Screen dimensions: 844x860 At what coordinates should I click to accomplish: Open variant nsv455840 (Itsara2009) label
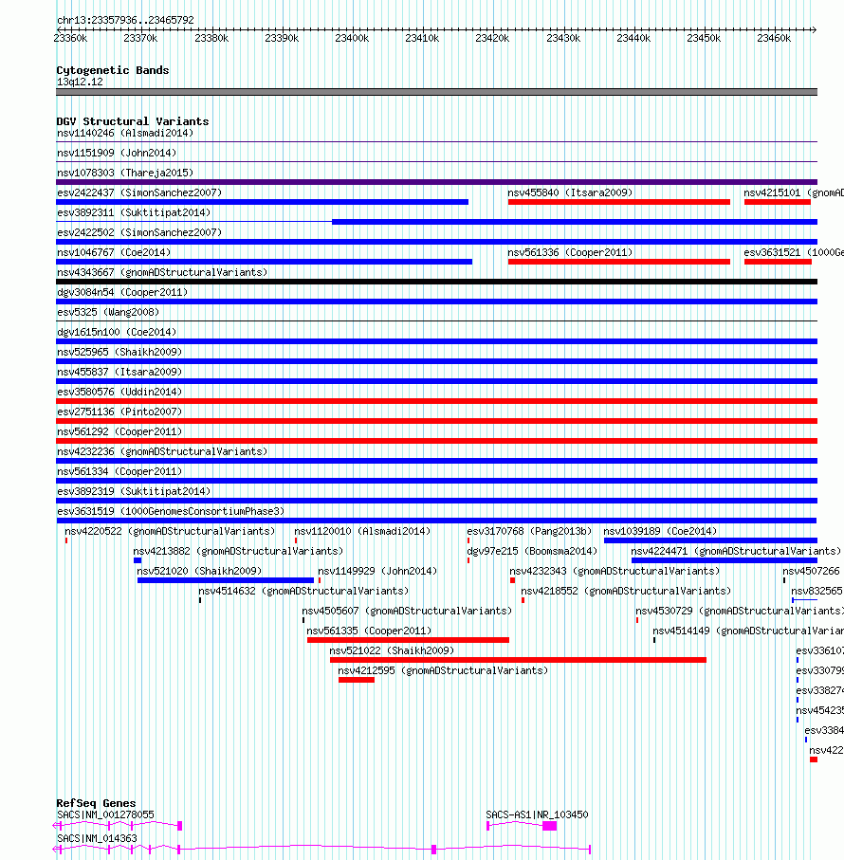pos(570,192)
